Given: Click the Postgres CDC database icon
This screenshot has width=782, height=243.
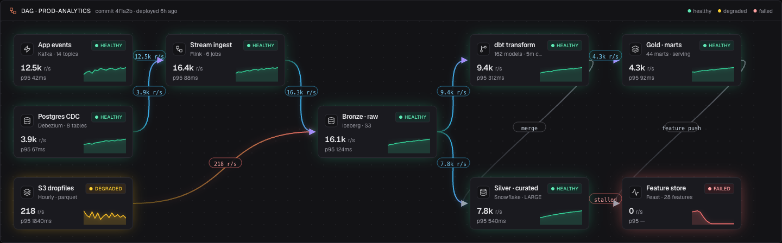Looking at the screenshot, I should (27, 120).
